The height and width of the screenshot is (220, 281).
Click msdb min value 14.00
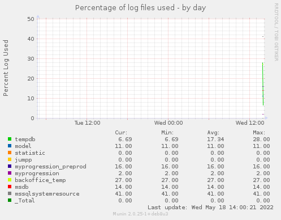tap(170, 187)
